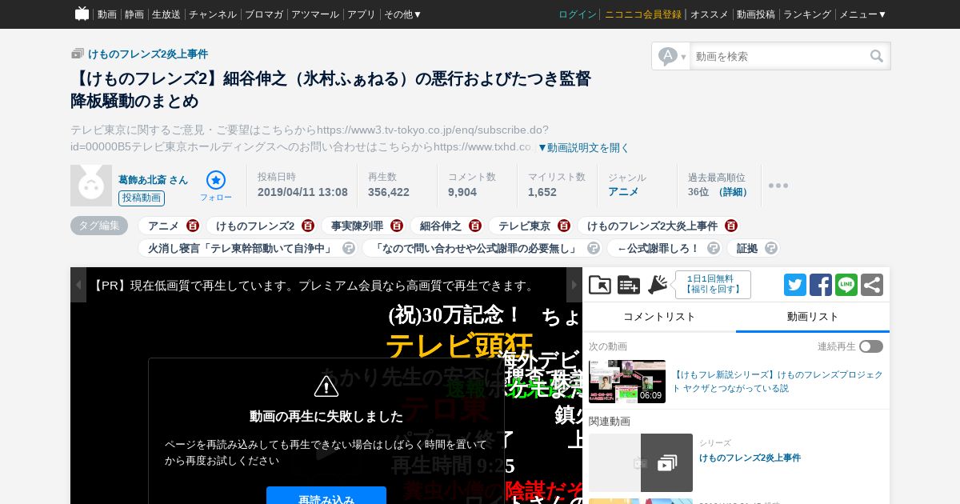Click the 再読み込み reload button
The width and height of the screenshot is (960, 504).
[326, 498]
